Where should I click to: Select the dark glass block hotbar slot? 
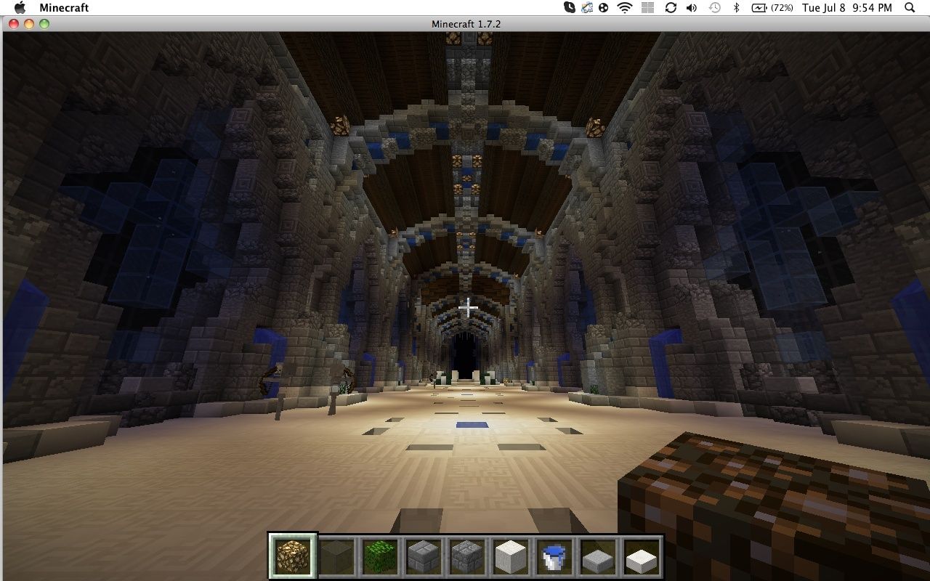(336, 556)
